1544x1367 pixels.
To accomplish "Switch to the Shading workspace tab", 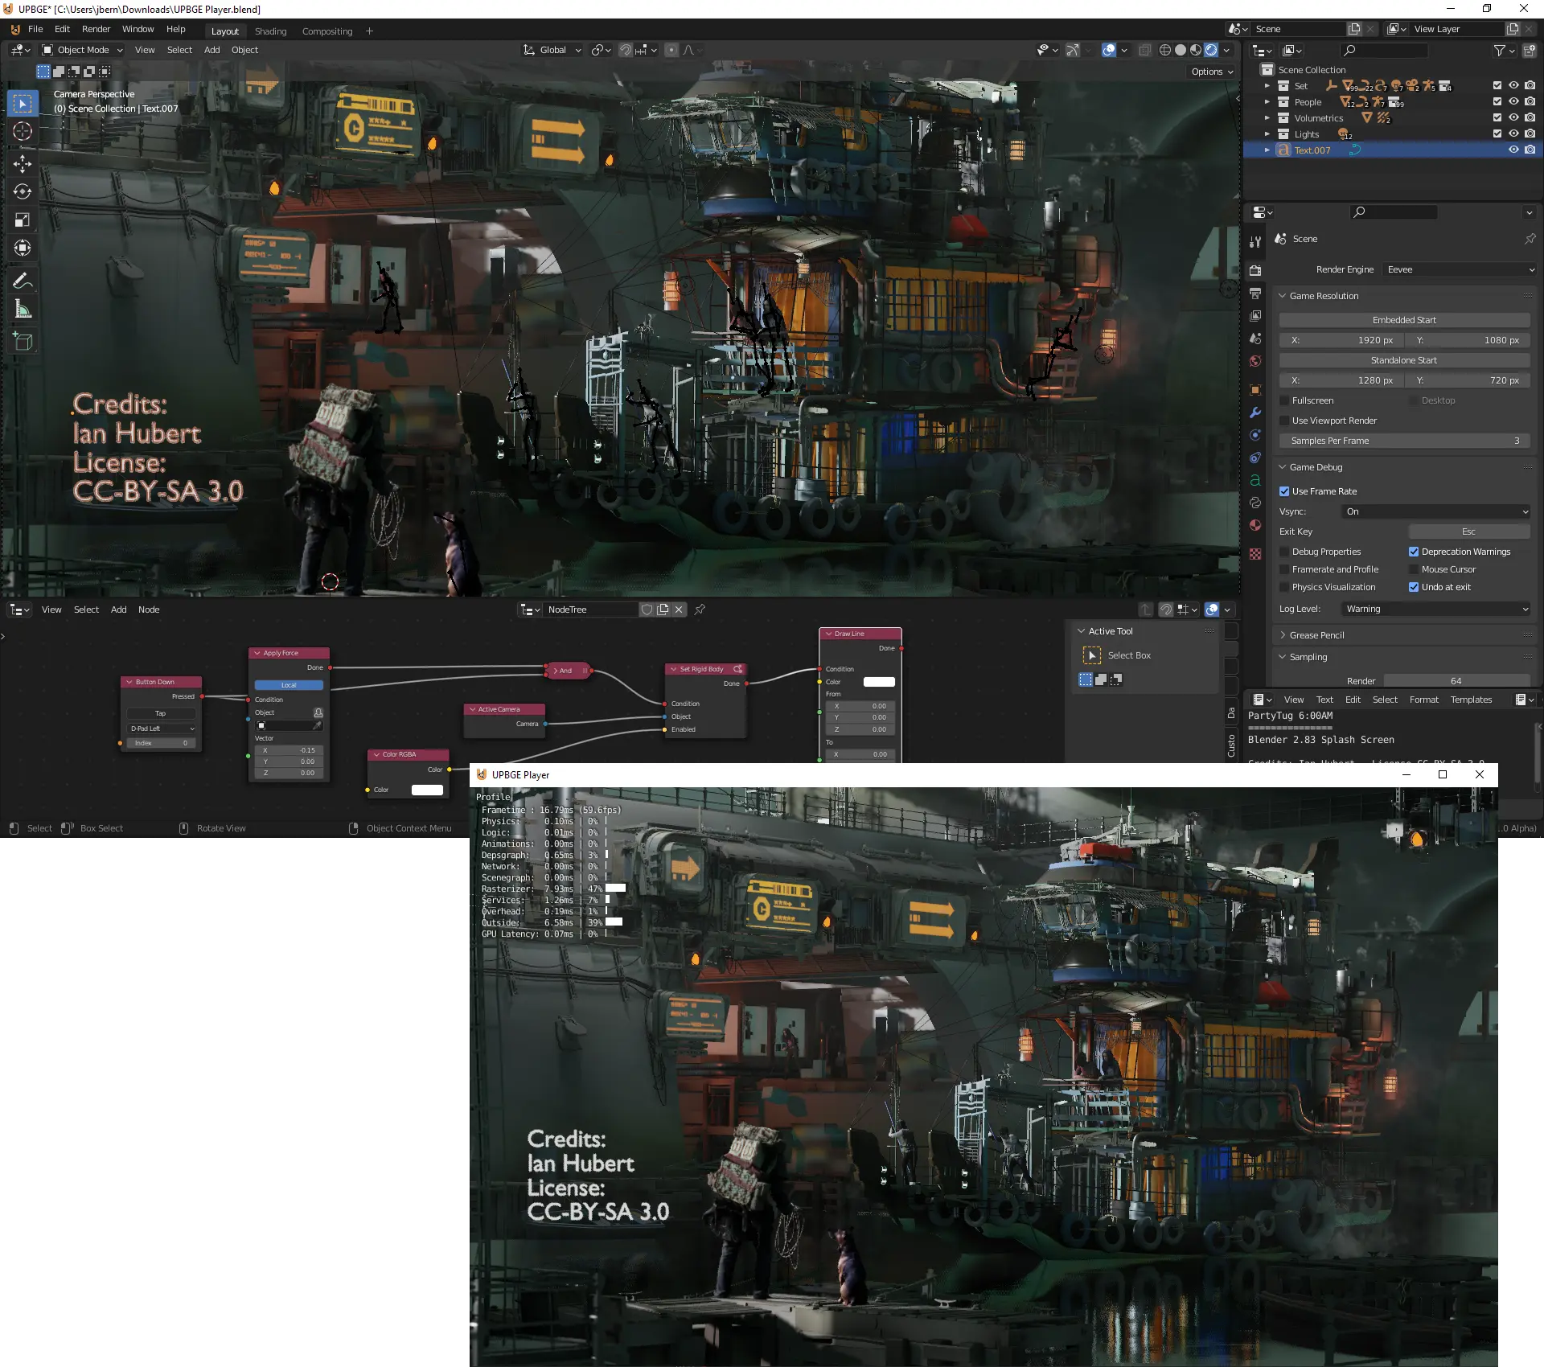I will [270, 31].
